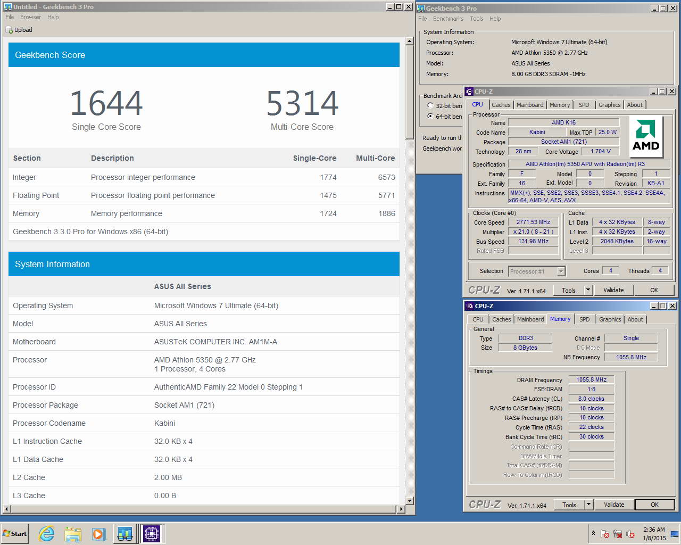
Task: Click horizontal scroll right arrow in Geekbench
Action: coord(401,509)
